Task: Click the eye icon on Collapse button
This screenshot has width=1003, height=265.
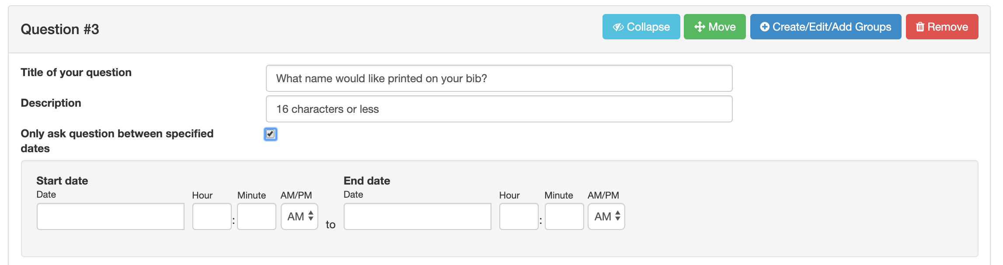Action: click(x=618, y=27)
